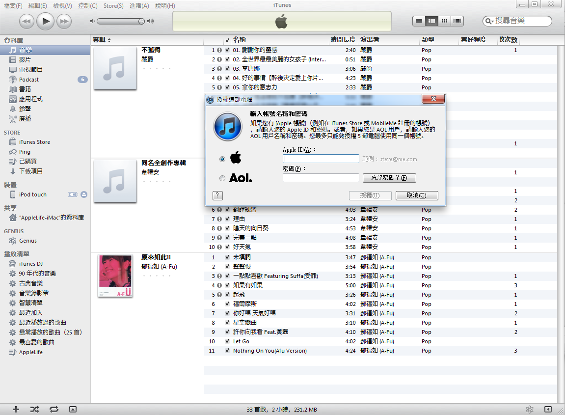This screenshot has width=565, height=415.
Task: Toggle shuffle icon in bottom bar
Action: coord(34,409)
